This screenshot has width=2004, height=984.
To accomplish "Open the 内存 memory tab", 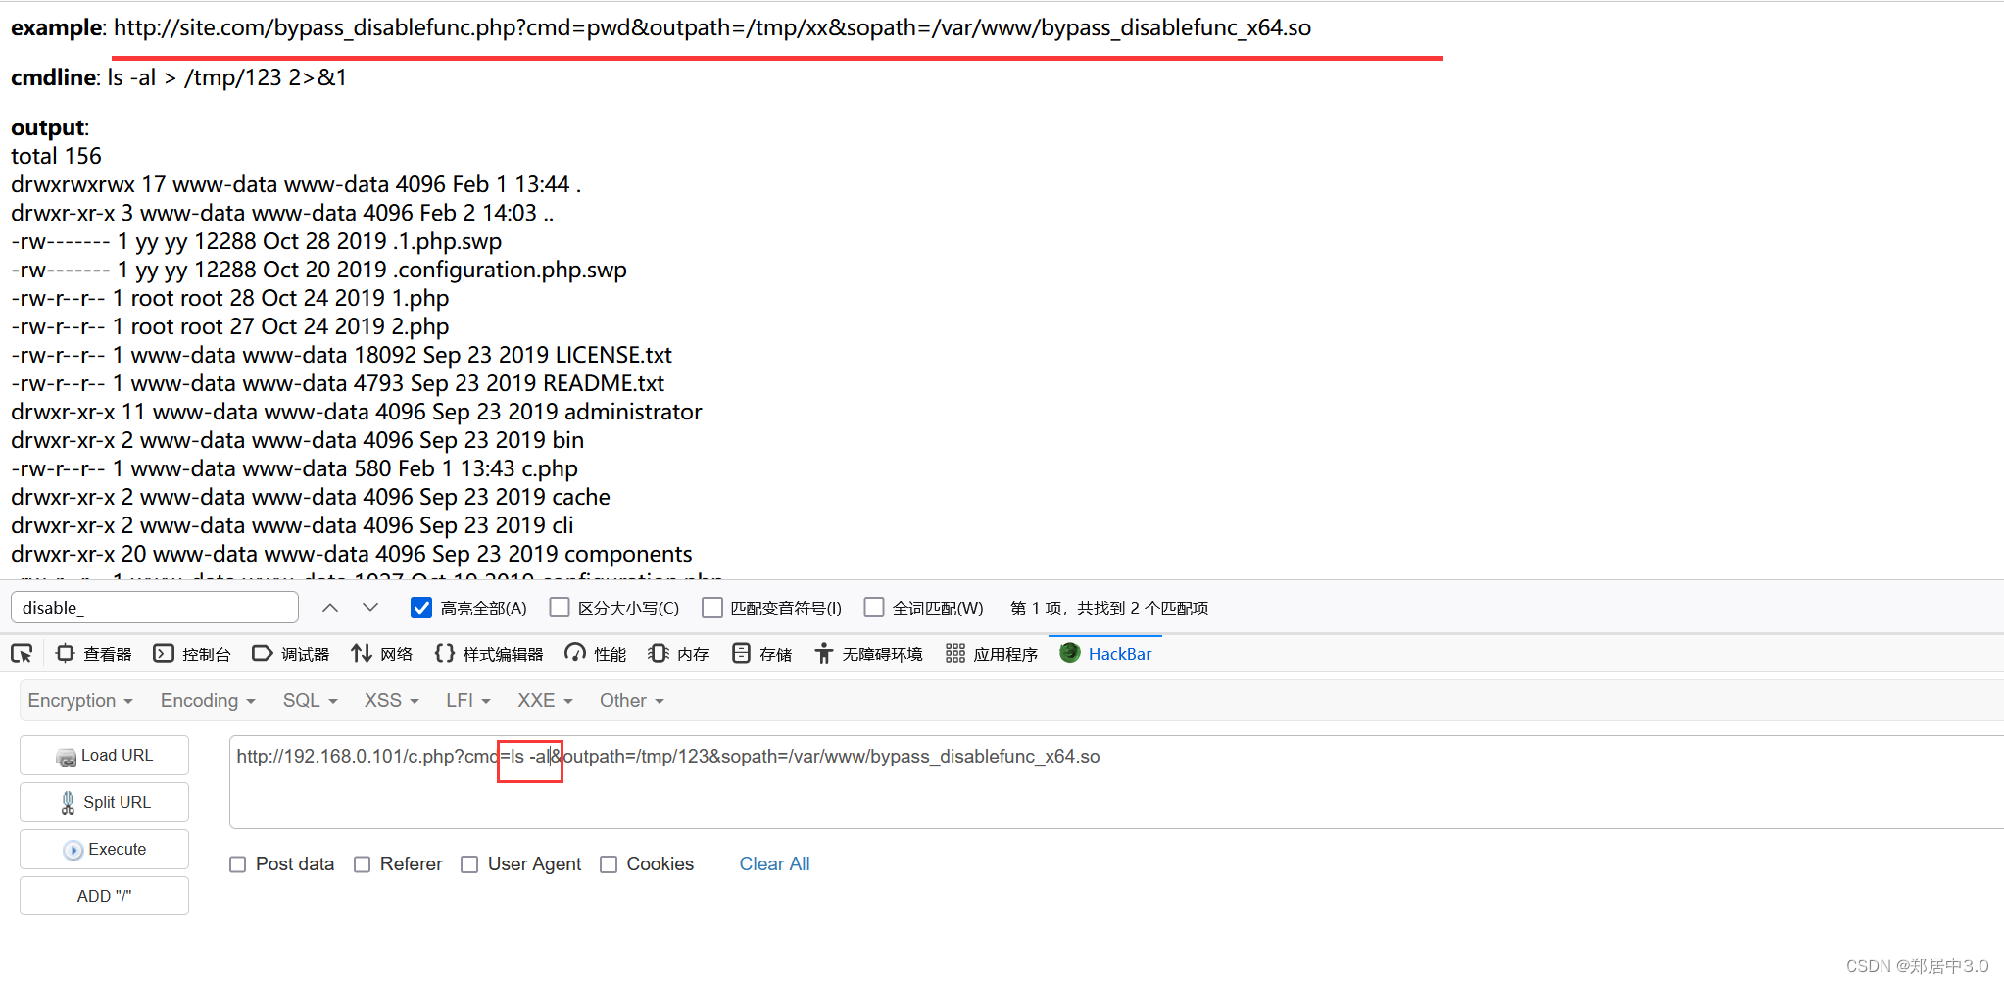I will (x=678, y=654).
